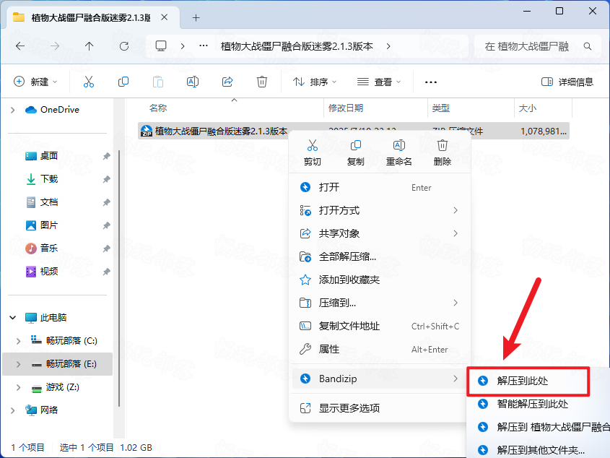Viewport: 610px width, 458px height.
Task: Unpin 下载 from quick access
Action: click(106, 179)
